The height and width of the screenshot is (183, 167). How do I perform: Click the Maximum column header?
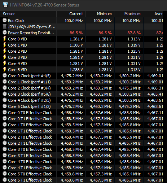[x=129, y=14]
